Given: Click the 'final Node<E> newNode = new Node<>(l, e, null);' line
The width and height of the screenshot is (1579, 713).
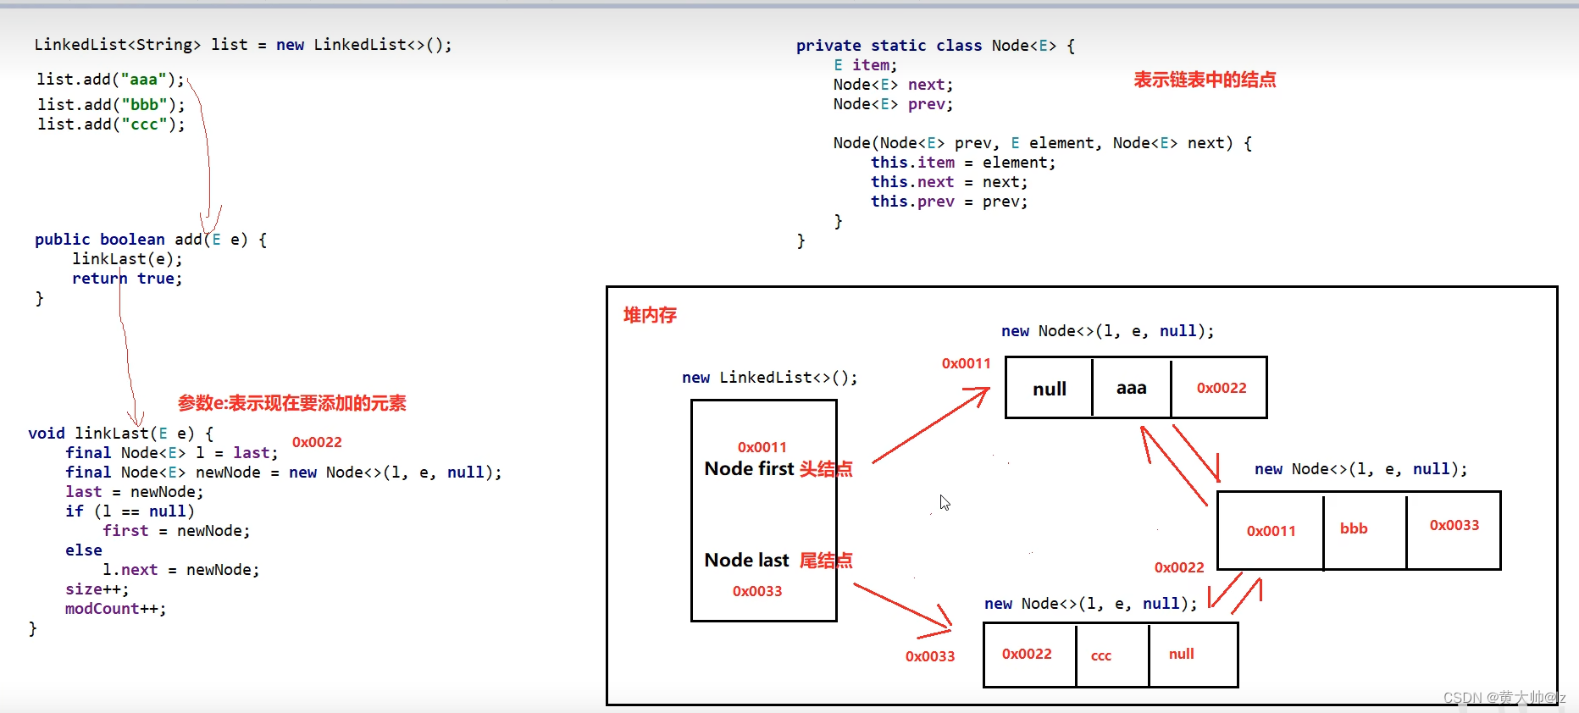Looking at the screenshot, I should [x=284, y=473].
